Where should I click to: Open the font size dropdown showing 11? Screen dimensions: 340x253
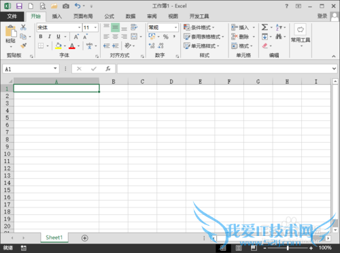point(96,27)
